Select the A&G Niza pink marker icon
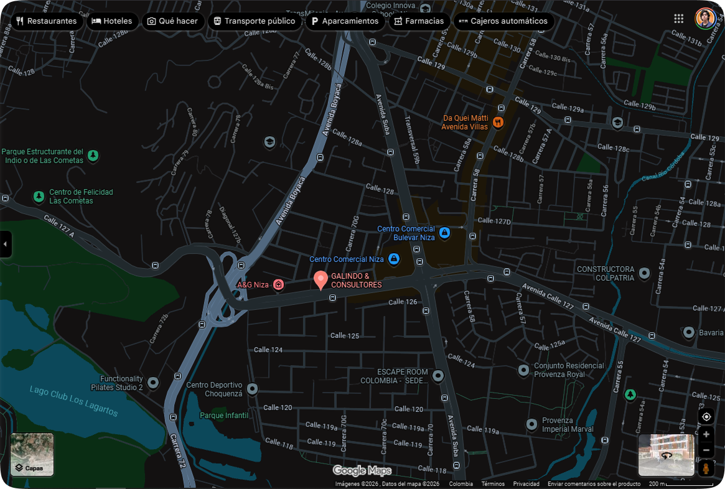This screenshot has height=489, width=725. [x=278, y=284]
